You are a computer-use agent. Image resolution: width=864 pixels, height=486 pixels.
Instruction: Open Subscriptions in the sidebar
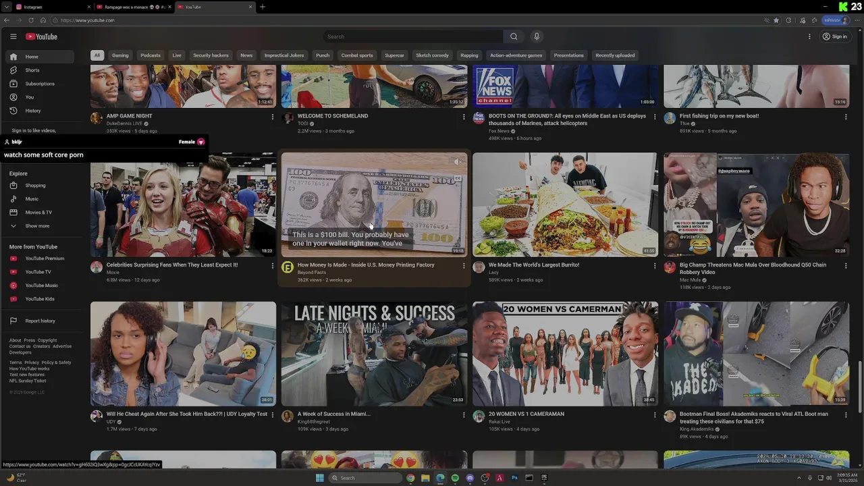40,84
